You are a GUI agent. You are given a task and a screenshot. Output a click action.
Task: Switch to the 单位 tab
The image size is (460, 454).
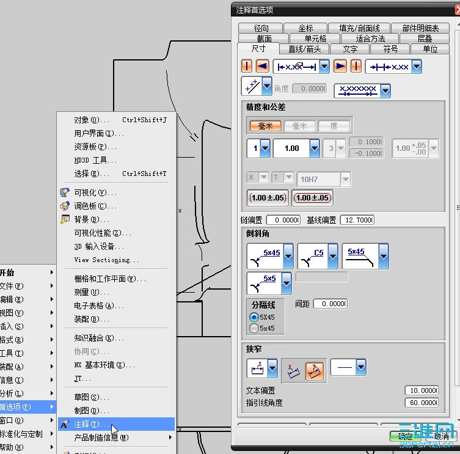click(x=430, y=49)
